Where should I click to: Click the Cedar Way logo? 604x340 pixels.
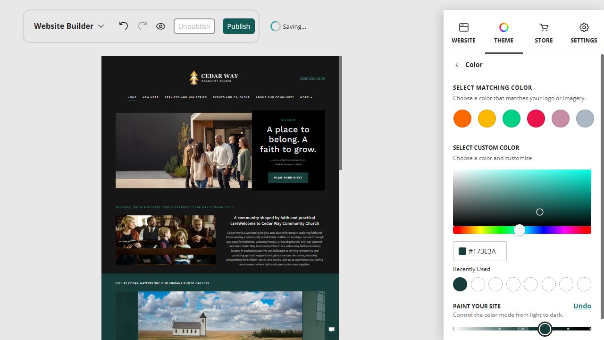point(214,77)
